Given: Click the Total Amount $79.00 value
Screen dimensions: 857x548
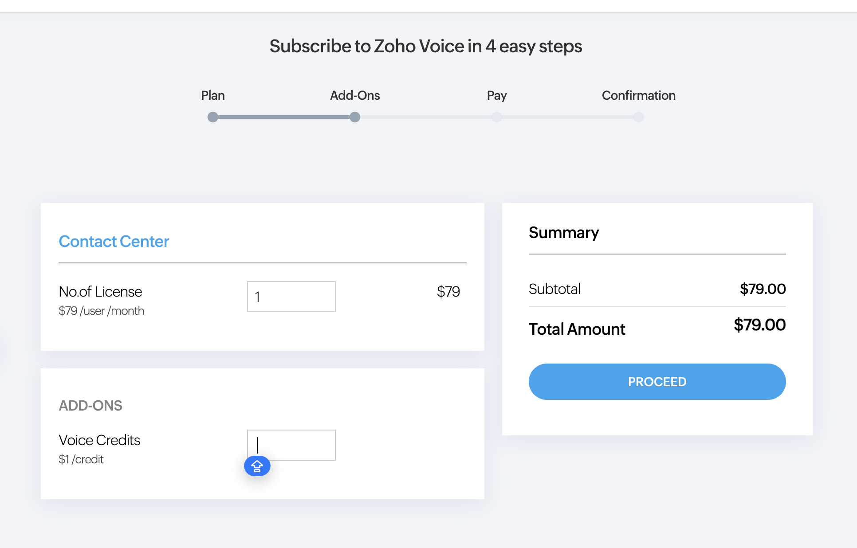Looking at the screenshot, I should tap(759, 325).
